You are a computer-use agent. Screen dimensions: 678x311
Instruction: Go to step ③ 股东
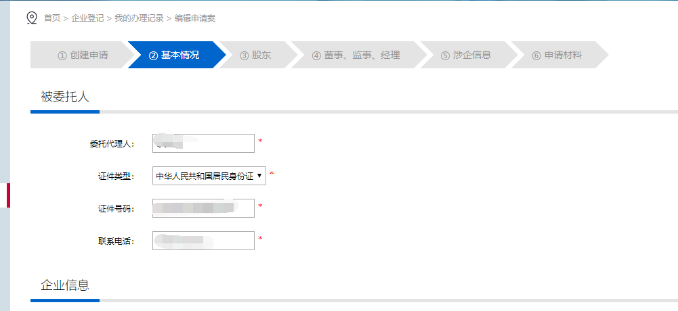(x=258, y=55)
